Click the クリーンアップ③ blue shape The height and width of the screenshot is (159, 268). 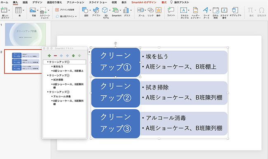[116, 124]
